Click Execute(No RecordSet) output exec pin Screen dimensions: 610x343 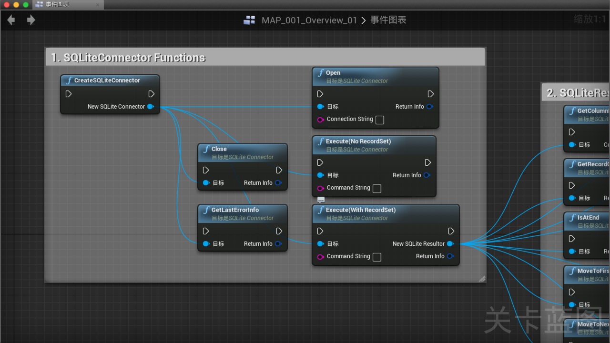pos(427,162)
